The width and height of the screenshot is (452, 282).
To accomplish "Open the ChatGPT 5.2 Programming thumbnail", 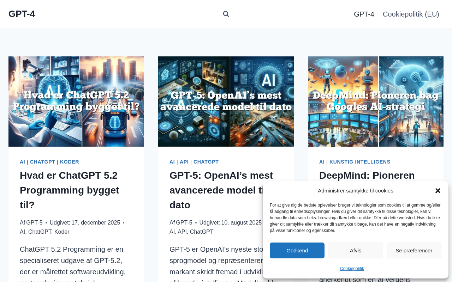I will [76, 102].
